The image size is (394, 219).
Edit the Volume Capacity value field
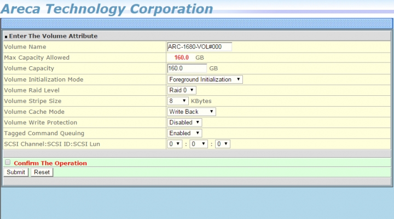(x=187, y=68)
